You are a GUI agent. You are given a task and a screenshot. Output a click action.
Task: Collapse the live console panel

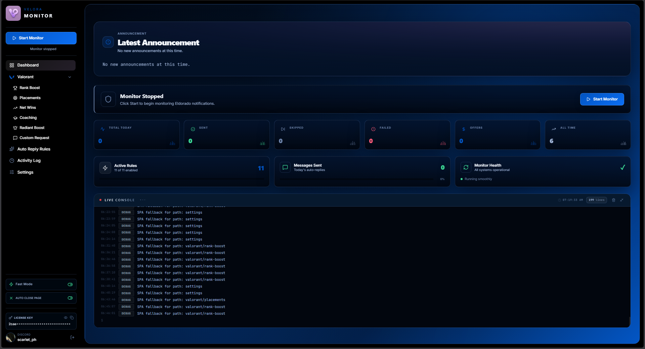[622, 200]
